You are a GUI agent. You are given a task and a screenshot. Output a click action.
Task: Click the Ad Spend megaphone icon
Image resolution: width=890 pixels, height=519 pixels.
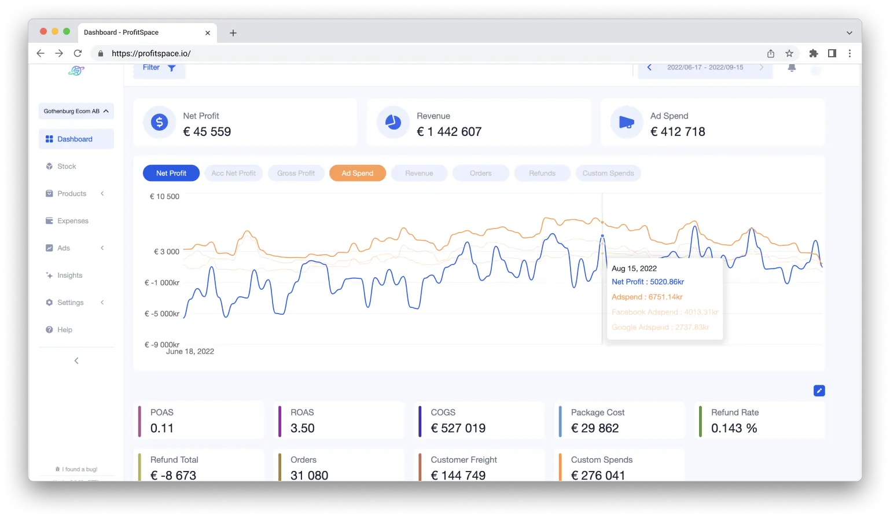point(626,122)
